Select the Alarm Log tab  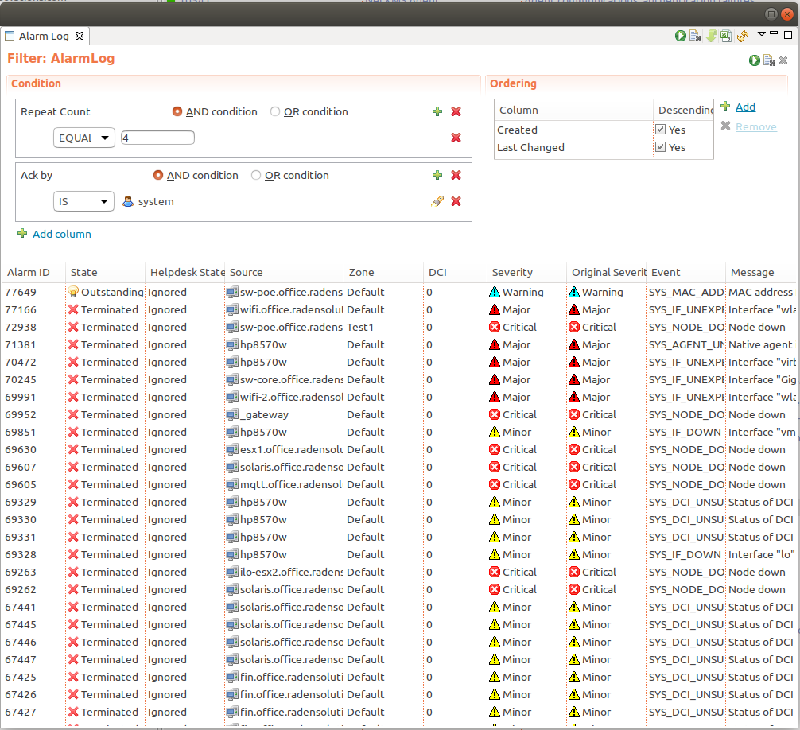click(x=44, y=36)
